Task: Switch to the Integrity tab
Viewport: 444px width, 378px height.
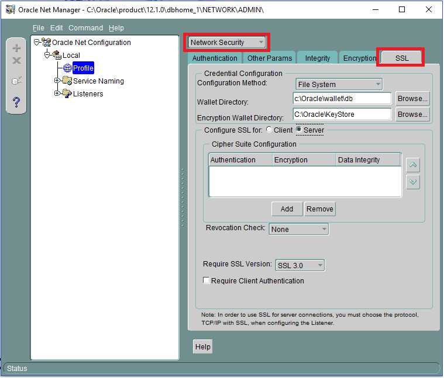Action: pos(318,58)
